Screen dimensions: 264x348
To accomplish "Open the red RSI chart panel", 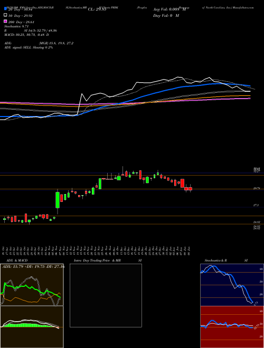I will pos(232,327).
